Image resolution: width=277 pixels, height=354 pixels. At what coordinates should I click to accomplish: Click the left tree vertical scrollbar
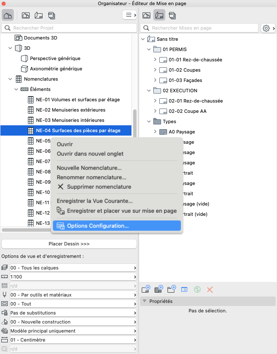[135, 123]
